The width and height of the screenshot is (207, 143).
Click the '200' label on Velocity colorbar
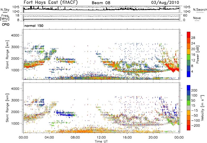click(194, 90)
